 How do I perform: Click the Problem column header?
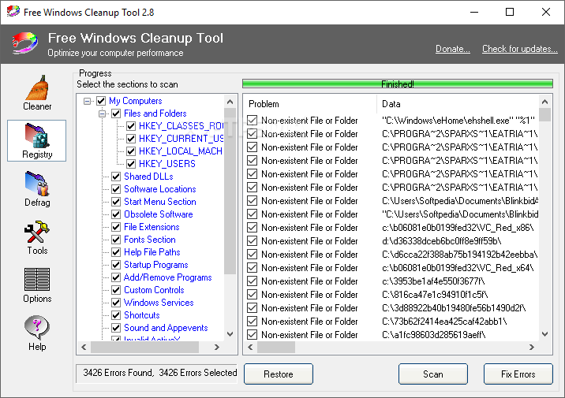pos(310,104)
